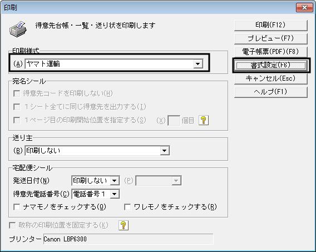Toggle 敬称の印刷位置を固定する checkbox
Viewport: 316px width, 252px height.
(12, 225)
